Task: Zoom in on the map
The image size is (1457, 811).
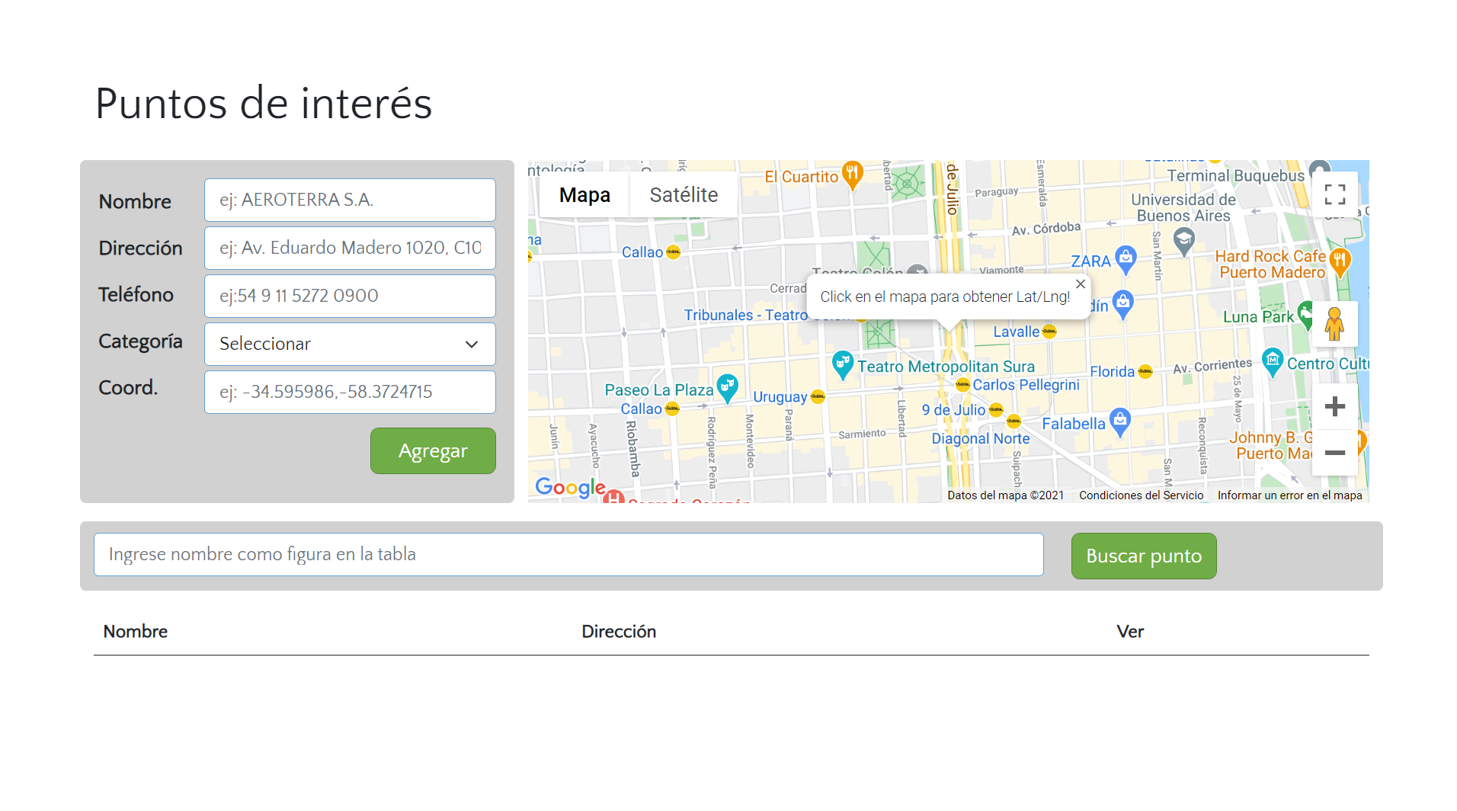Action: tap(1334, 406)
